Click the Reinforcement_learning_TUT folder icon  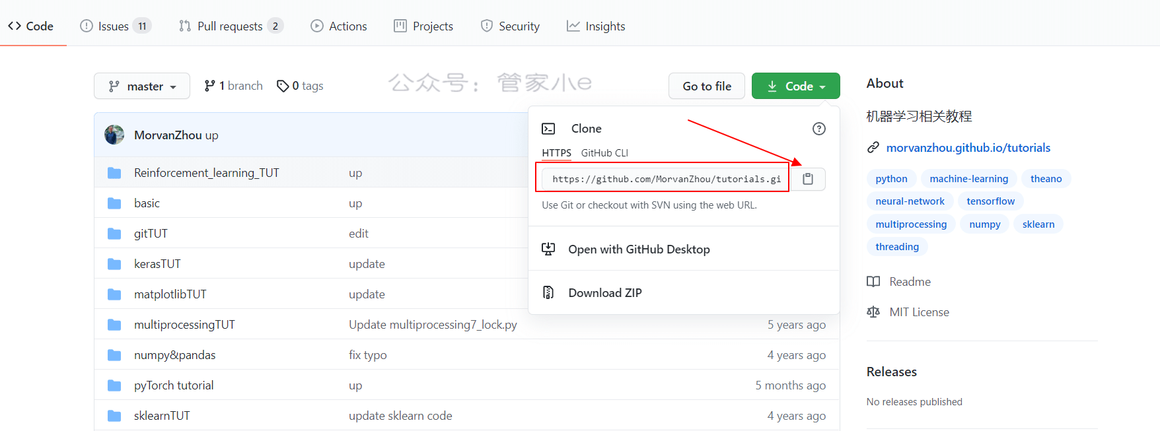(x=114, y=173)
